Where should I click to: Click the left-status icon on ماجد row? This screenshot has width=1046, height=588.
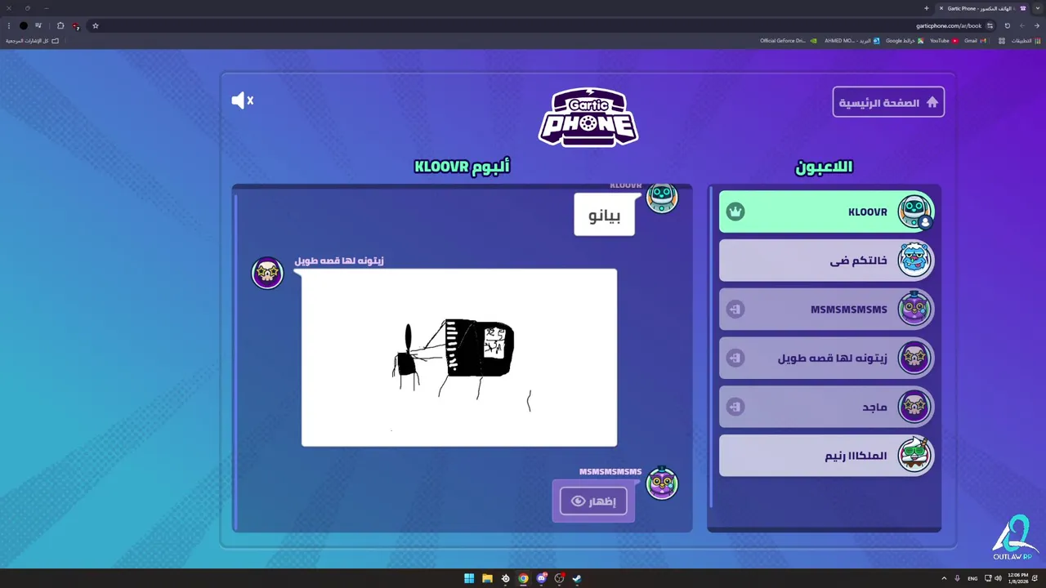pos(735,407)
